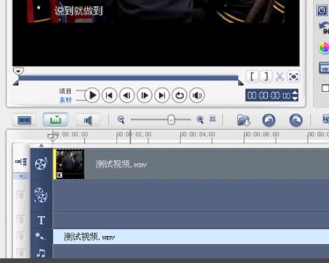Image resolution: width=329 pixels, height=263 pixels.
Task: Step forward to the next frame
Action: (x=144, y=95)
